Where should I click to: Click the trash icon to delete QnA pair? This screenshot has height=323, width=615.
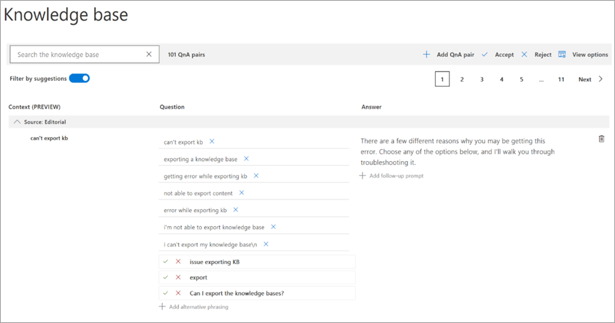pyautogui.click(x=601, y=139)
